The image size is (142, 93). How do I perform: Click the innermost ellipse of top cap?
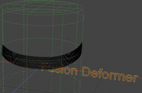[x=37, y=6]
